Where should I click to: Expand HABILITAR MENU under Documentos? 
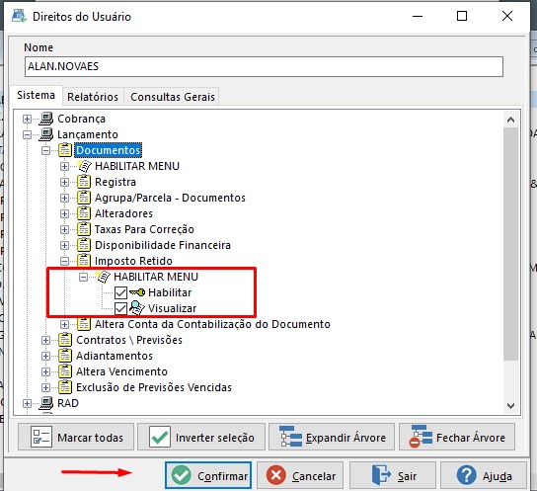(64, 166)
